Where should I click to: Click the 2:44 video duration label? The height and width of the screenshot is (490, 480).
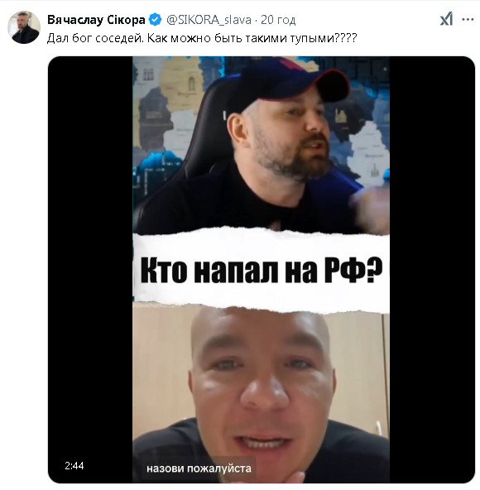tap(74, 466)
